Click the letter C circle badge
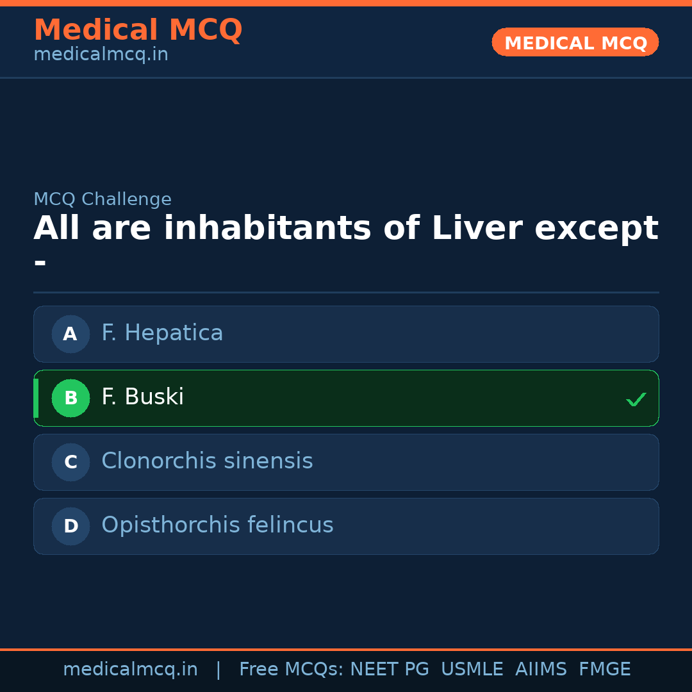Viewport: 692px width, 692px height. click(x=70, y=462)
